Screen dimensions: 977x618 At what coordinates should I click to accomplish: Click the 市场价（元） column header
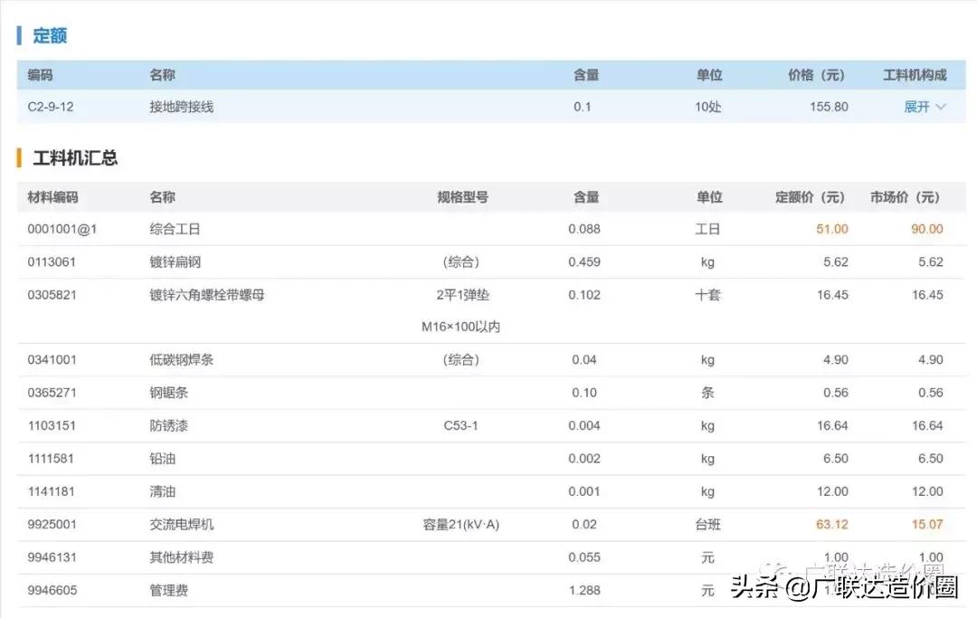click(x=903, y=196)
